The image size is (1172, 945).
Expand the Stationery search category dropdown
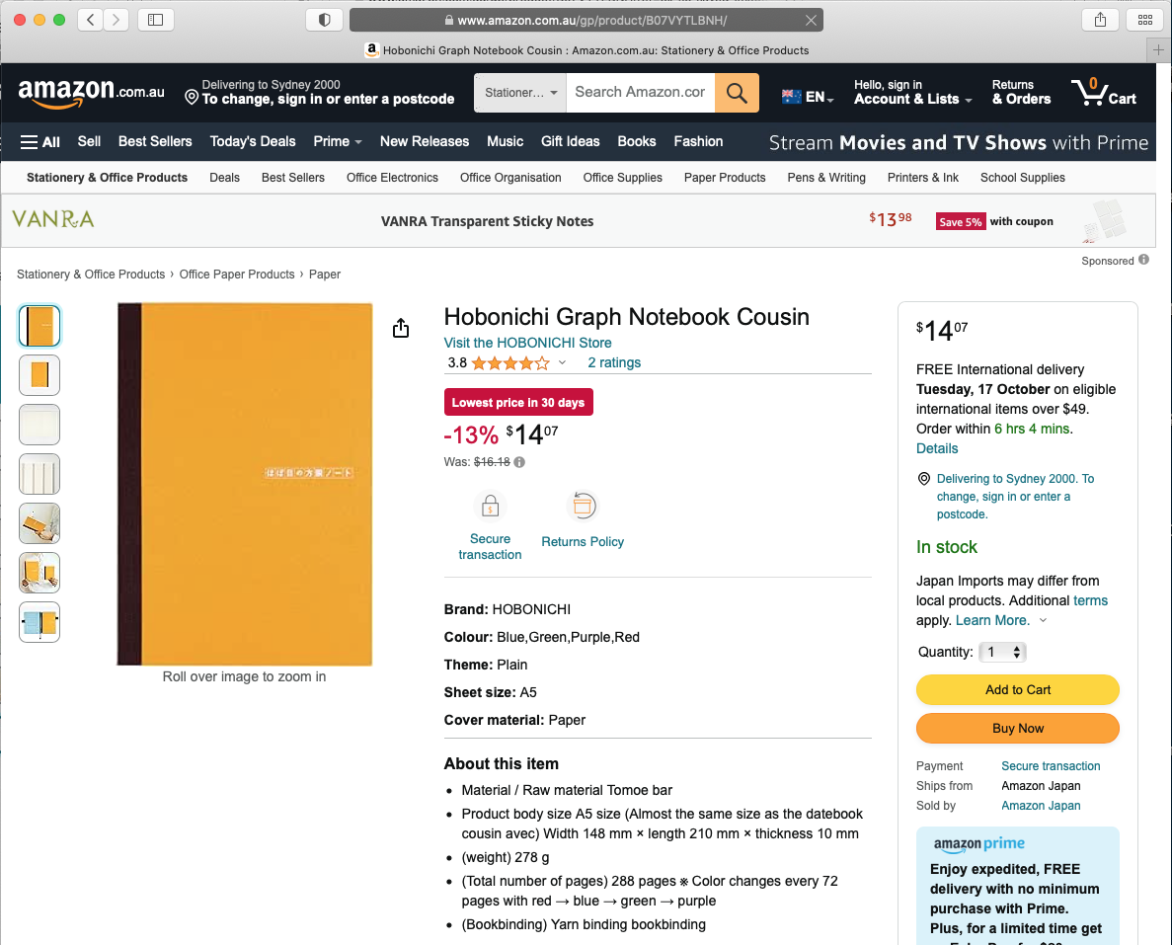520,93
